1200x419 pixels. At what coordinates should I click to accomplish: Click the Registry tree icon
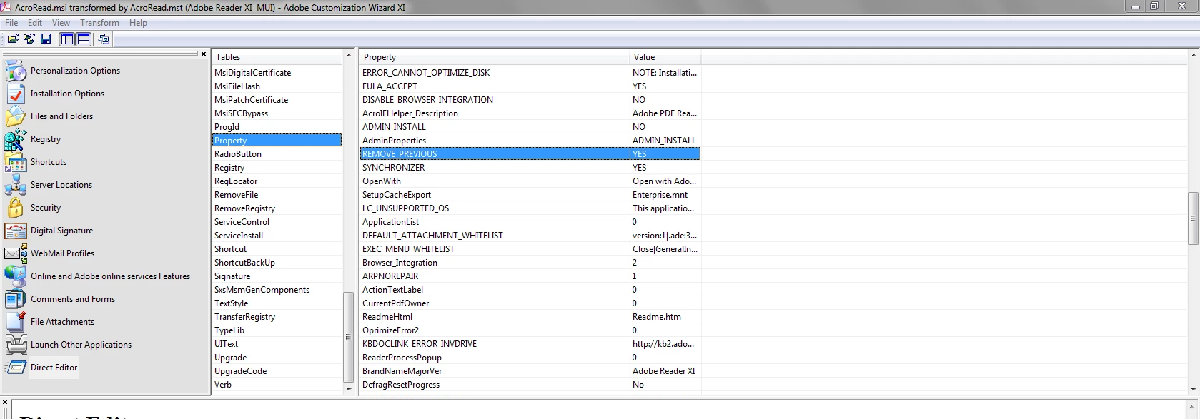[x=15, y=139]
